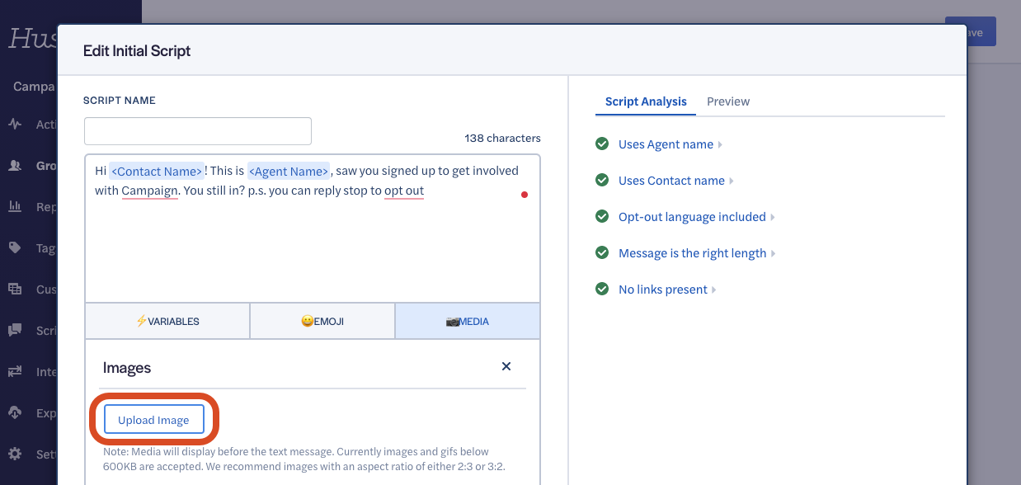Click the Edit Initial Script dialog title
The height and width of the screenshot is (485, 1021).
click(137, 51)
